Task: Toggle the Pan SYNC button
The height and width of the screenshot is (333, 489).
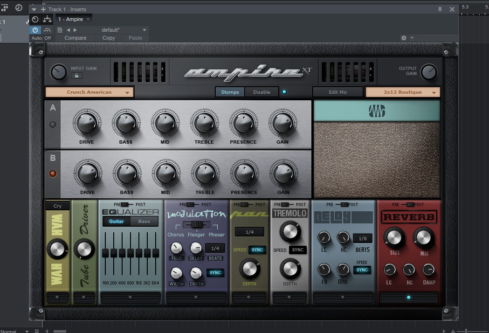Action: point(257,250)
